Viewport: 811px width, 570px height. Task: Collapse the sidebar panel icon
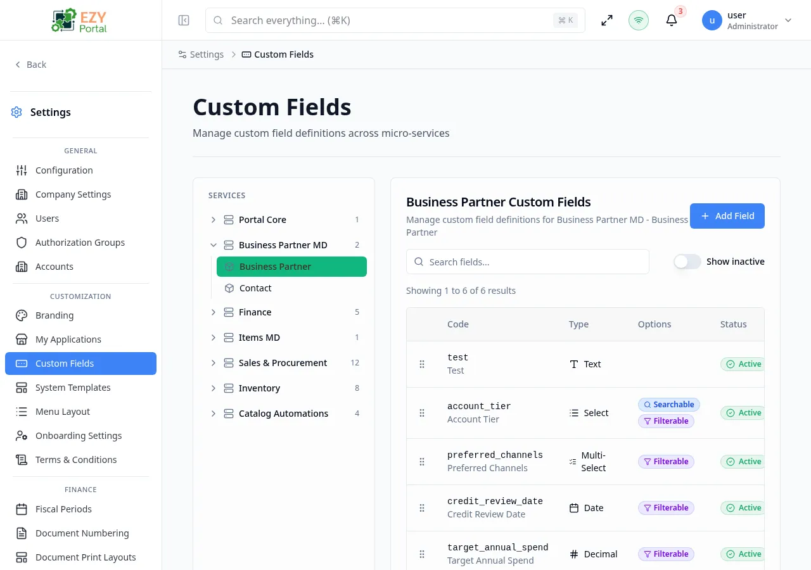tap(184, 20)
